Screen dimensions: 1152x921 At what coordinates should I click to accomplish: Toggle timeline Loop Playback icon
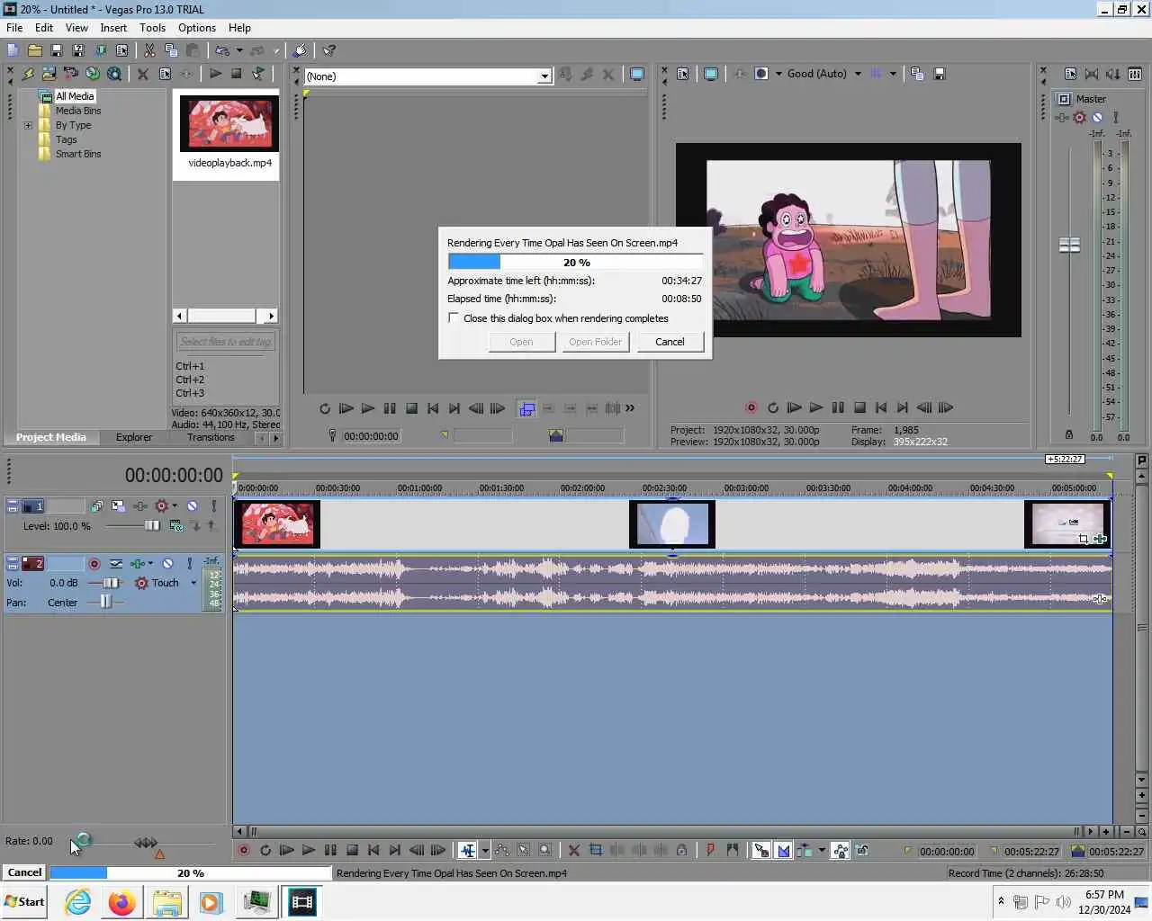265,850
